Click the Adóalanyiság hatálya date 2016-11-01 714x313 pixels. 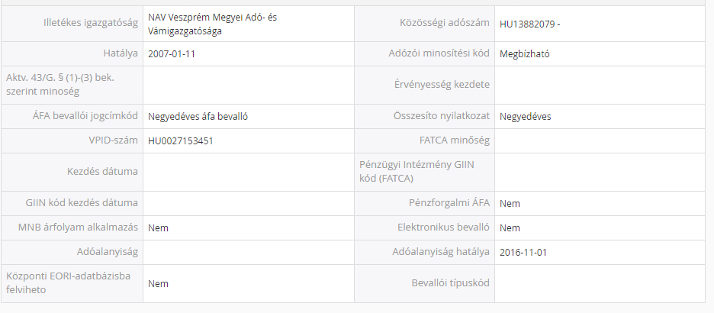click(523, 253)
